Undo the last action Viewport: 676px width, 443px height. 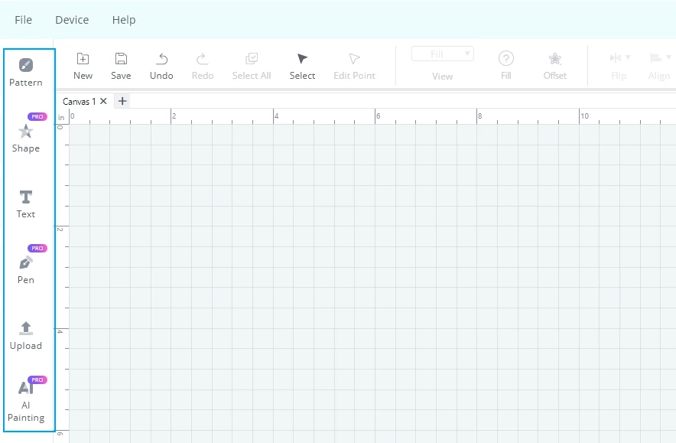click(161, 66)
